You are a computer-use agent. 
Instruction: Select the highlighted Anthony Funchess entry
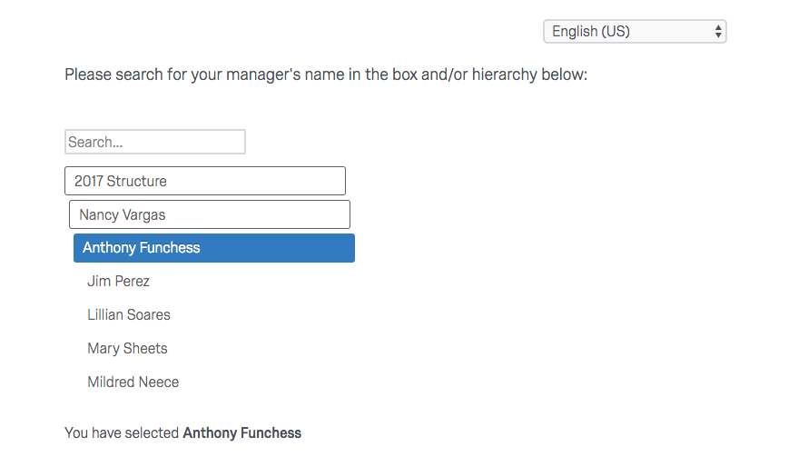coord(213,248)
